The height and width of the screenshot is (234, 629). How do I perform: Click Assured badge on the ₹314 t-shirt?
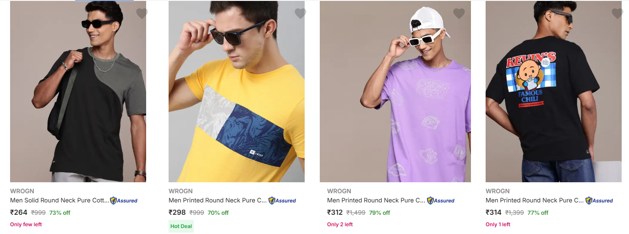point(600,201)
